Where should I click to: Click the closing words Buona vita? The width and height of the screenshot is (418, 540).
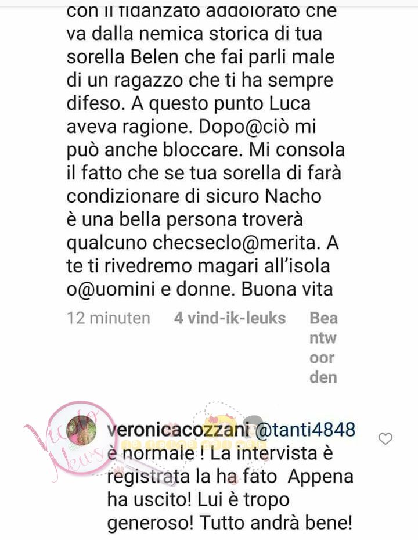click(287, 289)
